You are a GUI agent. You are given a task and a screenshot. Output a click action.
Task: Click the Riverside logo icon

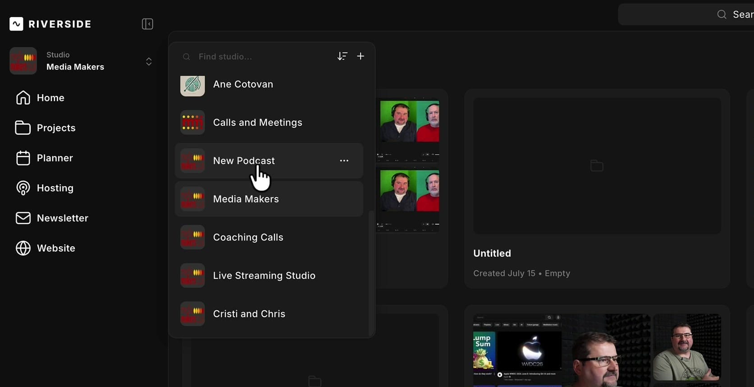(x=16, y=24)
